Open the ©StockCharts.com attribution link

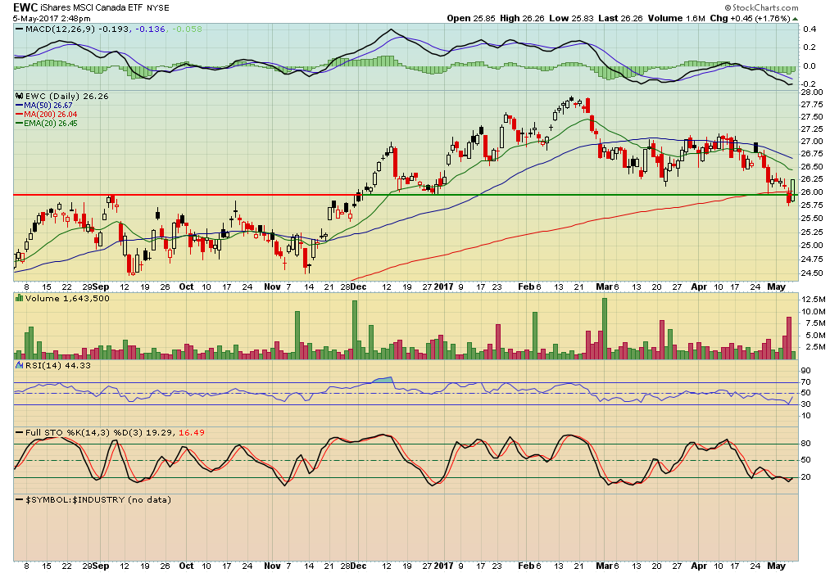click(x=761, y=7)
